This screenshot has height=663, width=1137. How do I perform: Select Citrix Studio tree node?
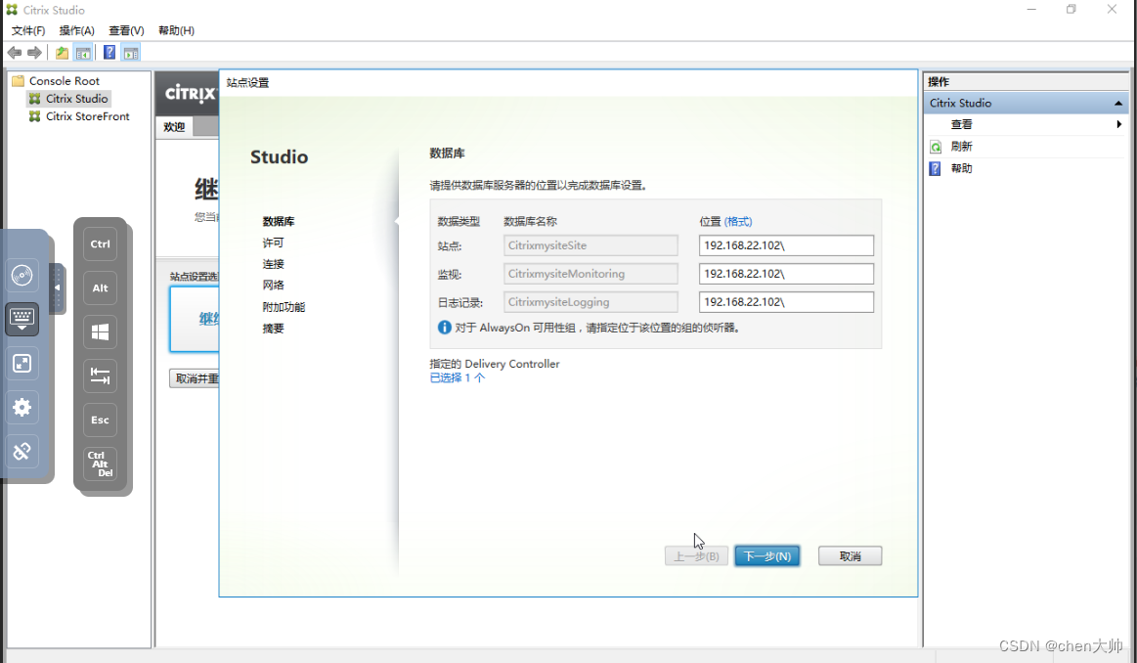click(x=77, y=99)
